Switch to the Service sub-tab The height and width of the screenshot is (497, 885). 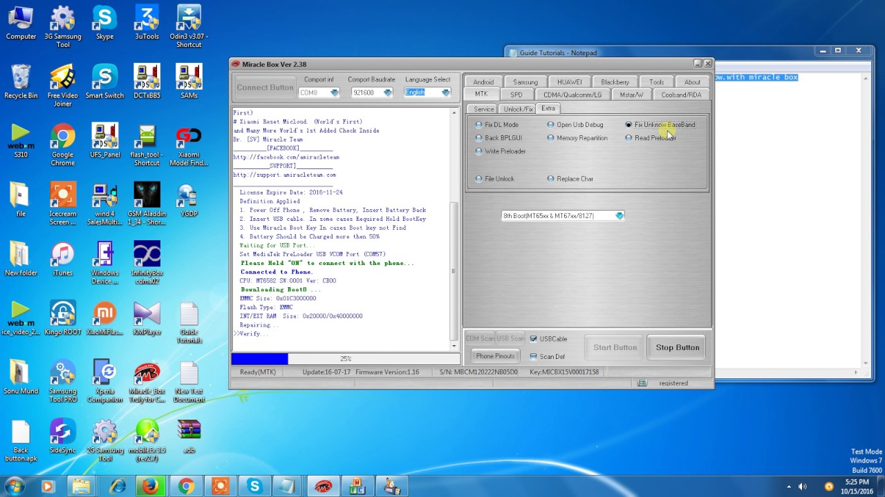click(x=484, y=109)
